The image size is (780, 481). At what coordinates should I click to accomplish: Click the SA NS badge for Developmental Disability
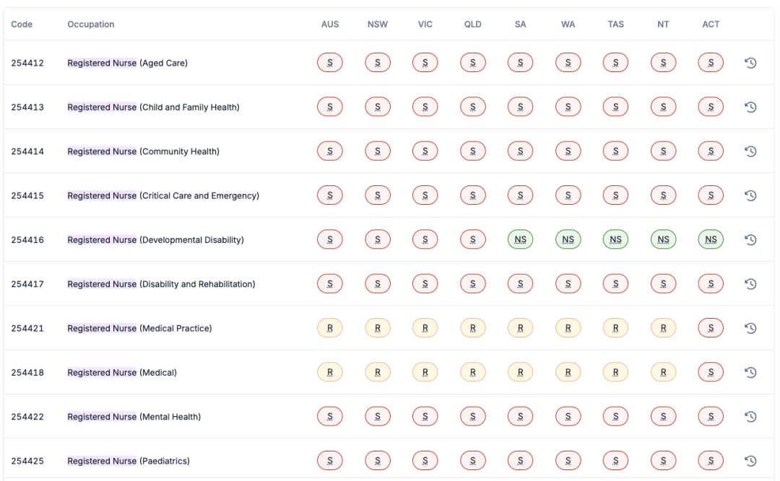coord(520,240)
